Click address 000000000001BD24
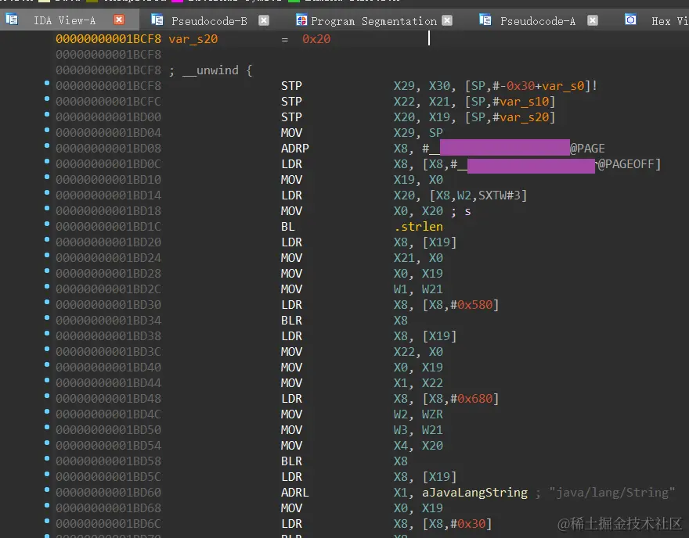 [x=108, y=258]
